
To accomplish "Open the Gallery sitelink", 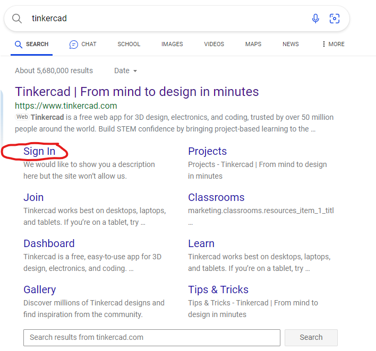I will [x=40, y=289].
